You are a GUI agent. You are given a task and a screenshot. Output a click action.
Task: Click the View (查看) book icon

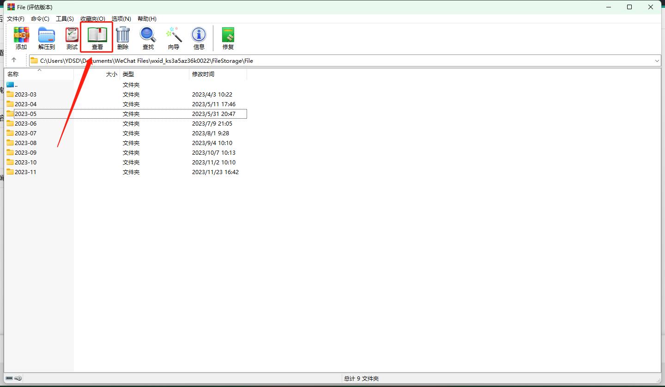click(97, 36)
